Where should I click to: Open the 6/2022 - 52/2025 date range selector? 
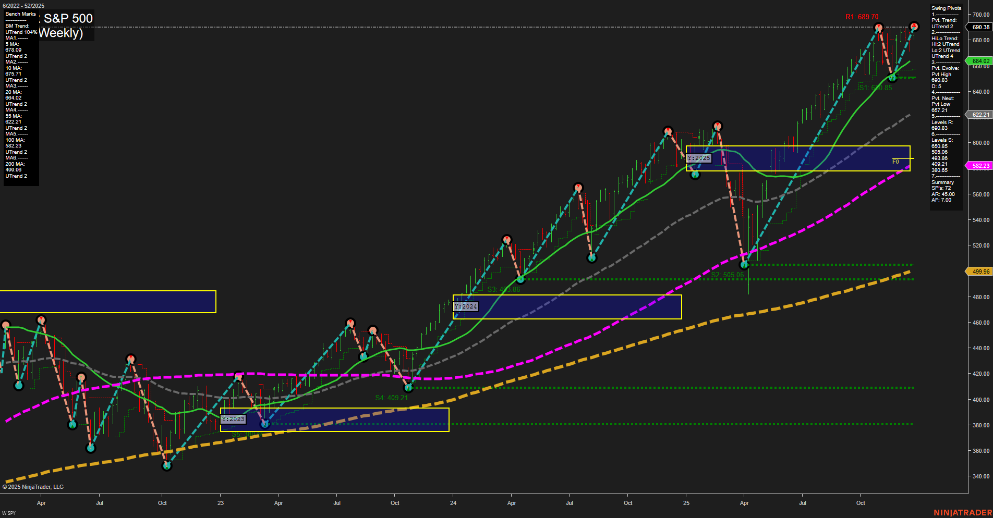click(x=23, y=6)
